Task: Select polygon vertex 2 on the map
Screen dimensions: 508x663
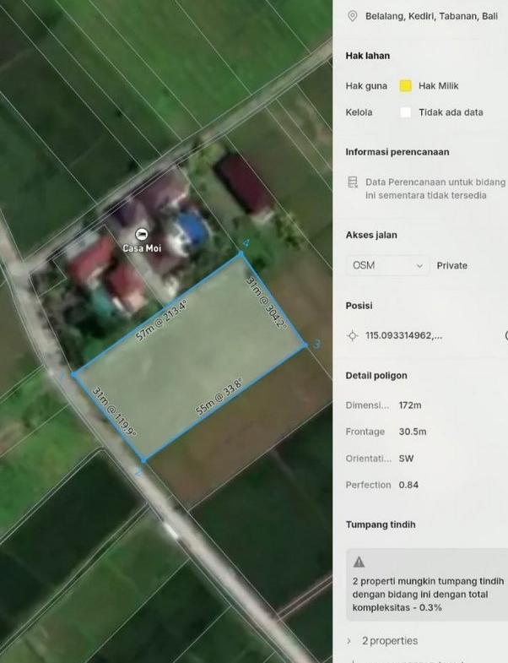Action: [x=143, y=461]
